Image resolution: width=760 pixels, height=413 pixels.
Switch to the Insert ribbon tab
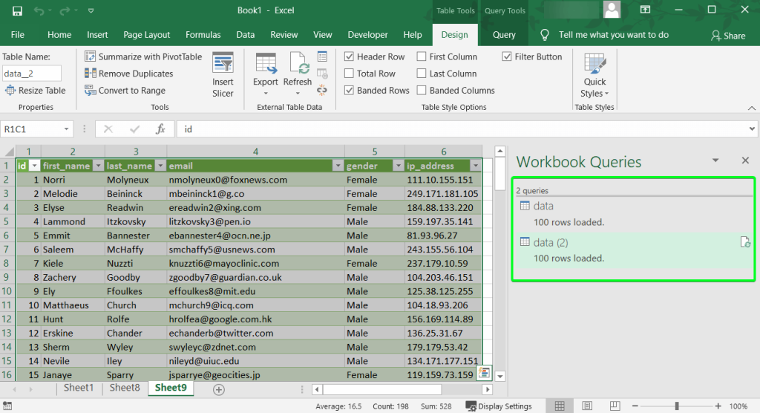[97, 35]
